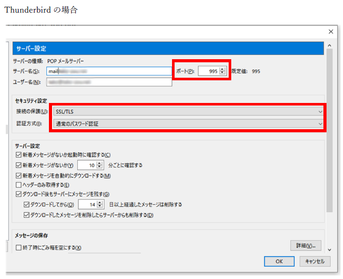Confirm settings with the OK button
Image resolution: width=343 pixels, height=279 pixels.
(279, 261)
